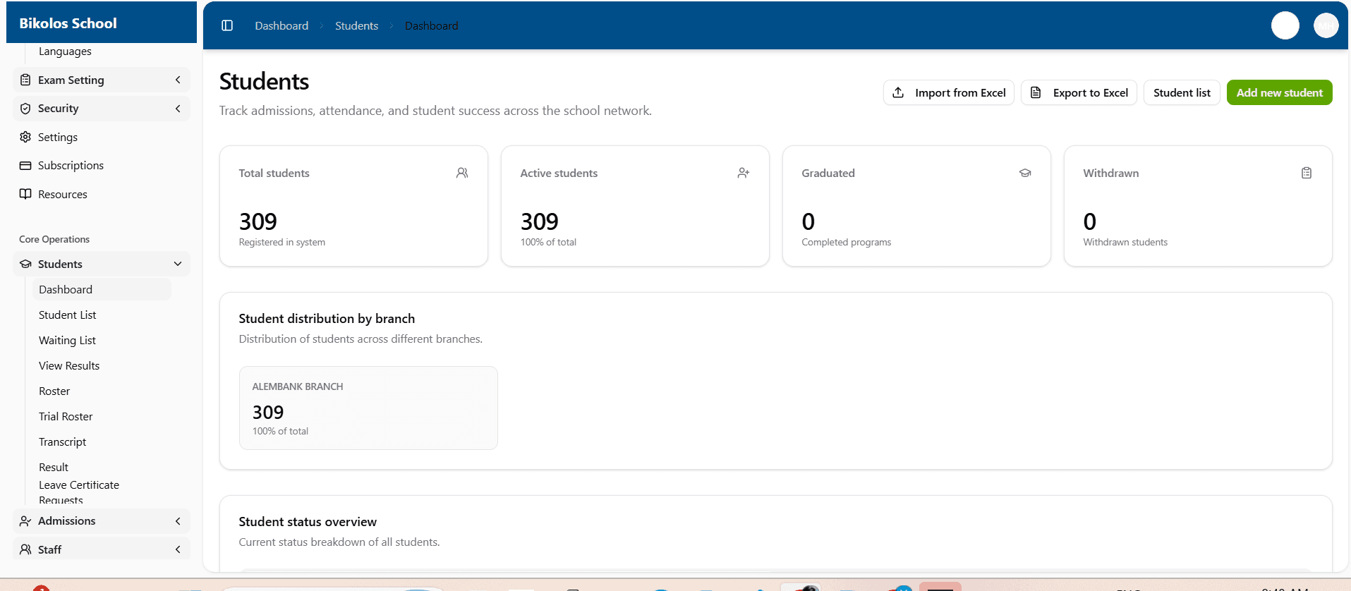Click the Resources book icon

tap(25, 194)
